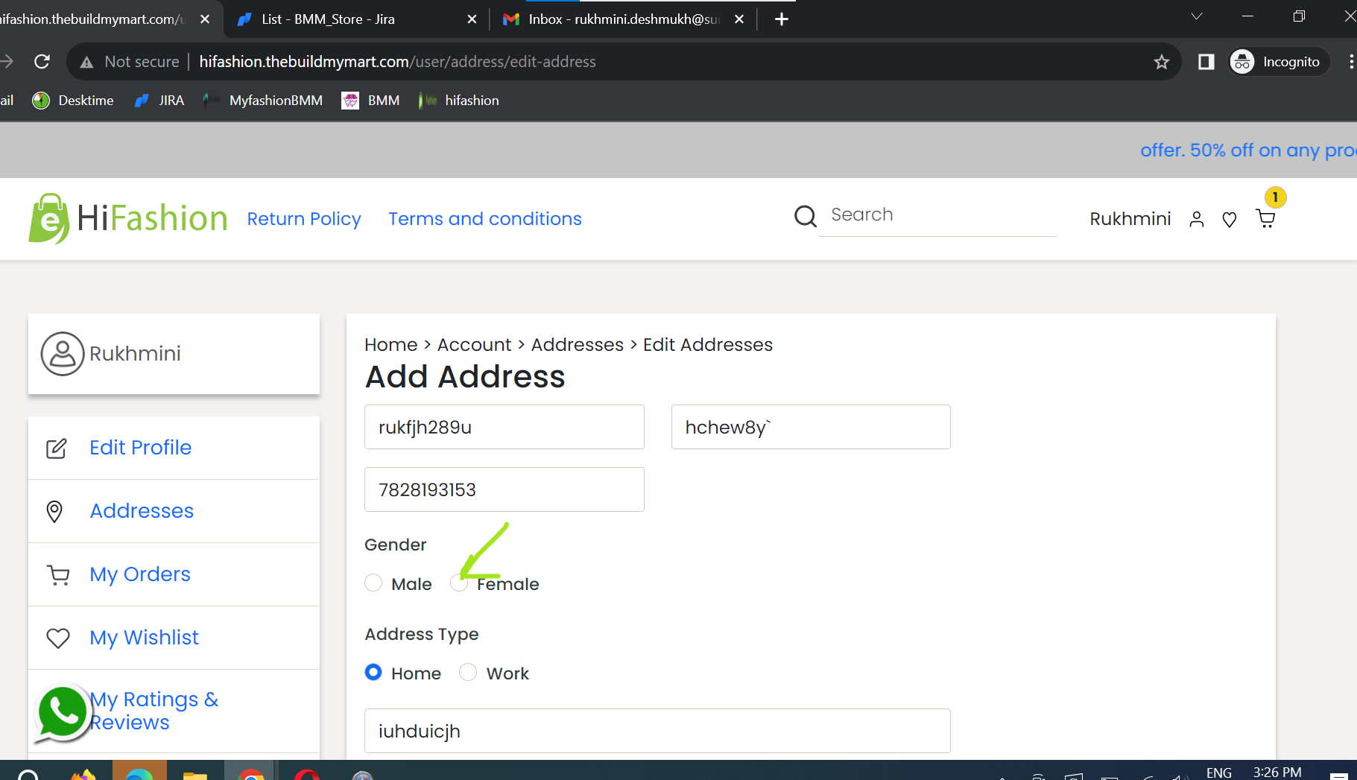
Task: Click the last name field containing hchew8y
Action: coord(811,427)
